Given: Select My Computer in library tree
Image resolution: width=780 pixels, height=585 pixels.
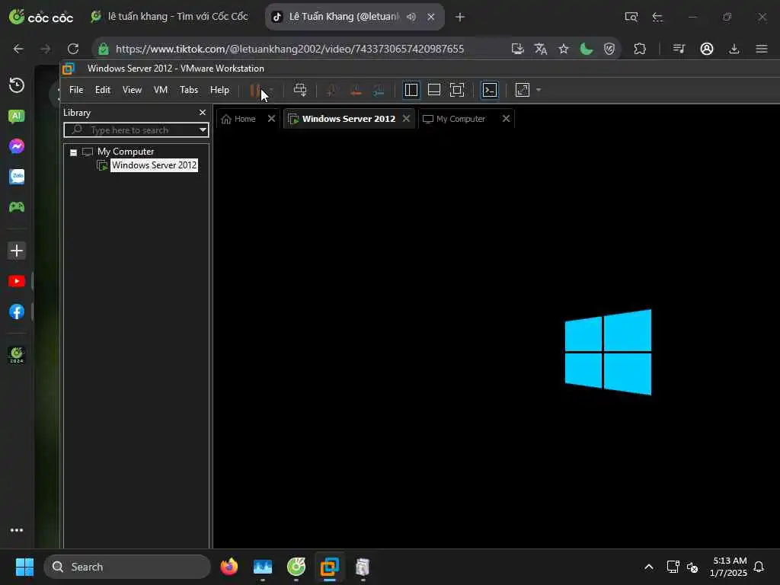Looking at the screenshot, I should 126,152.
